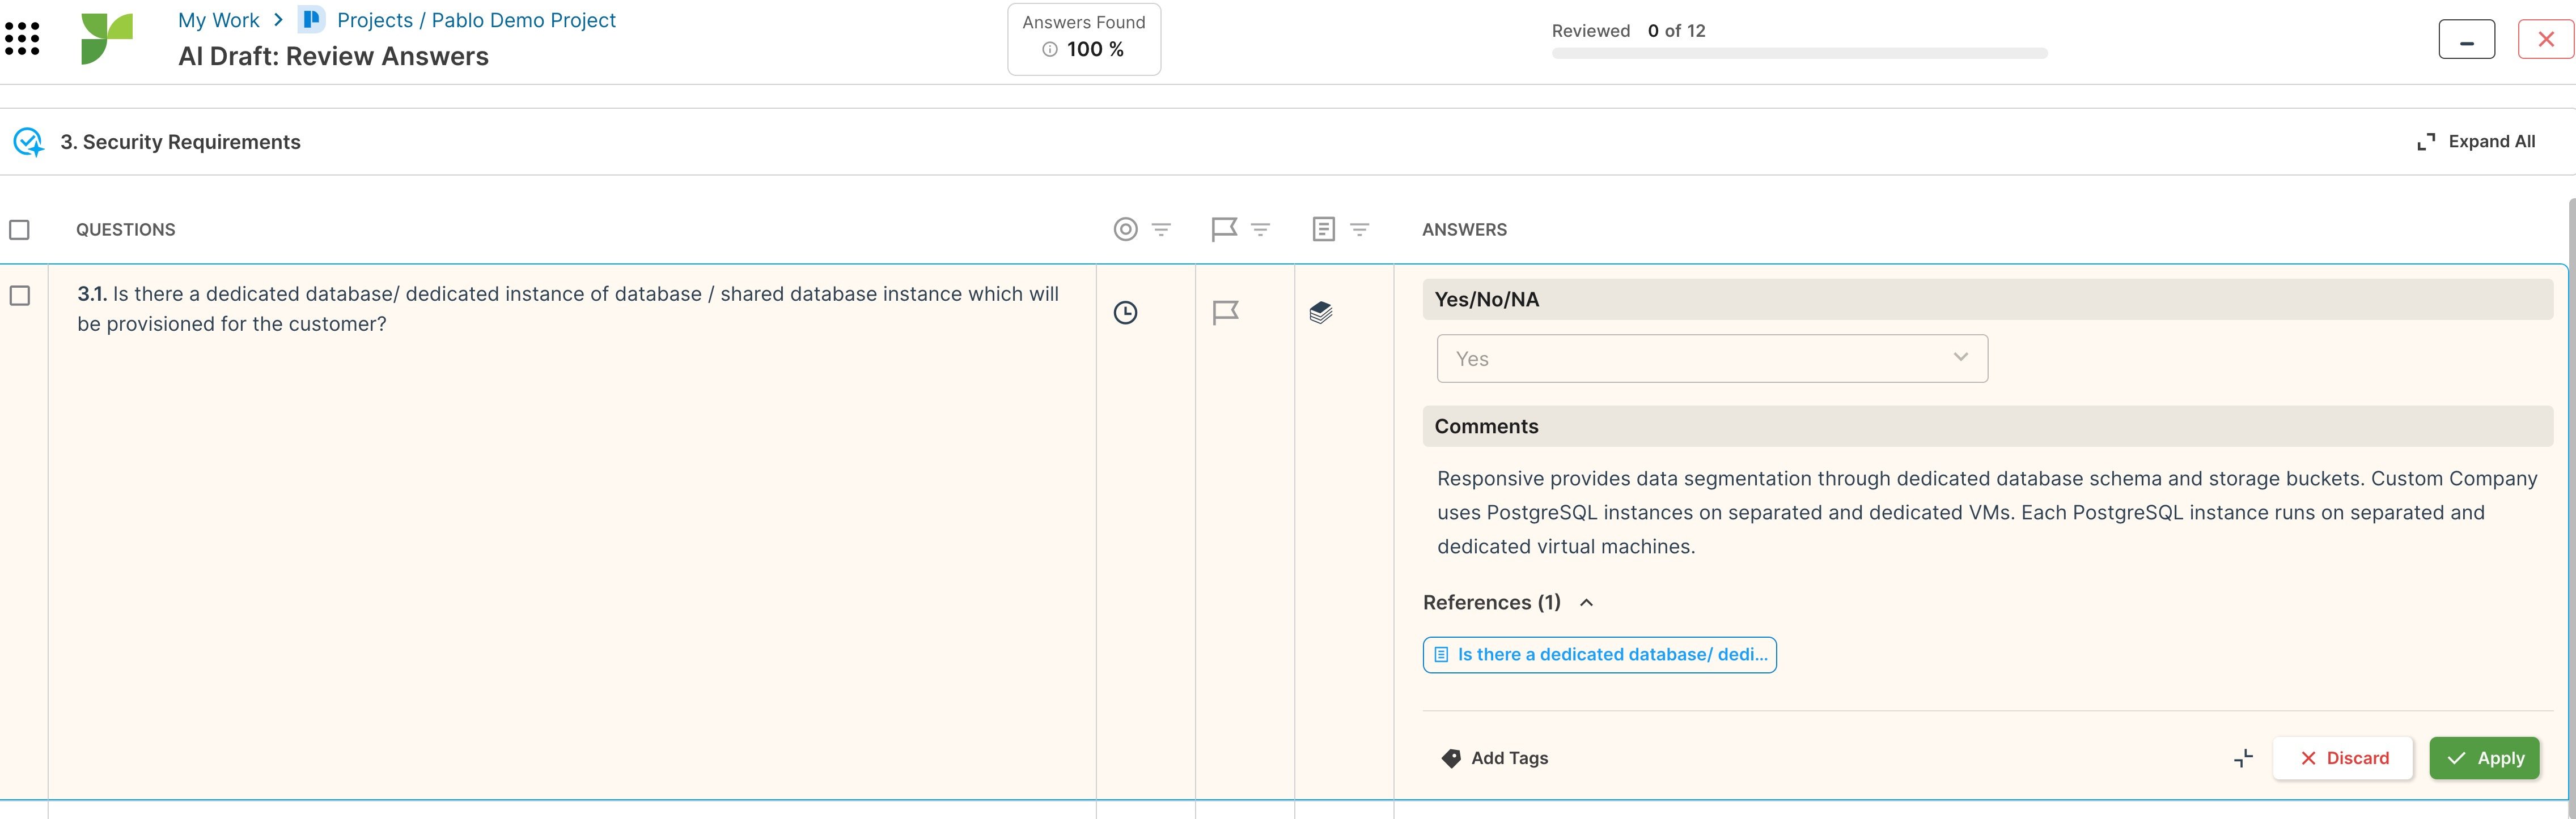
Task: Discard the drafted answer for question 3.1
Action: [2342, 757]
